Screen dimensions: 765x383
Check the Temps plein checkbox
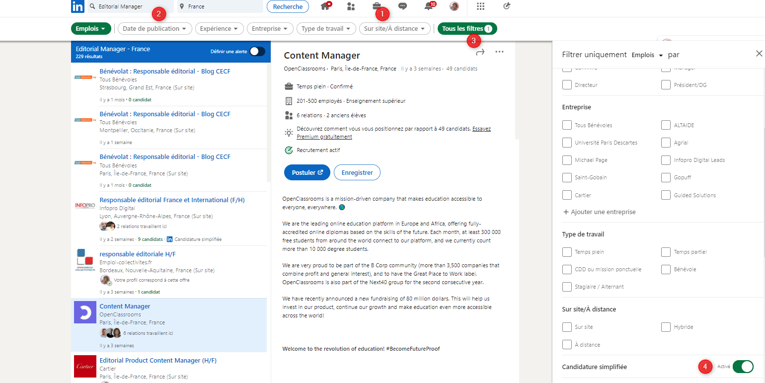coord(567,252)
